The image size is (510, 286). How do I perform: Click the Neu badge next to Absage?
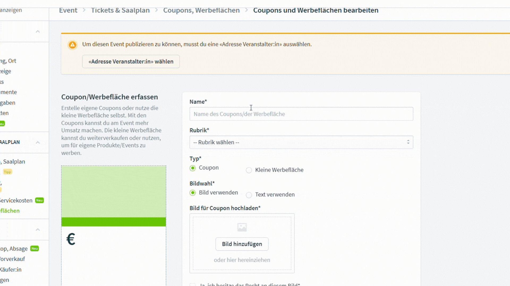(35, 249)
